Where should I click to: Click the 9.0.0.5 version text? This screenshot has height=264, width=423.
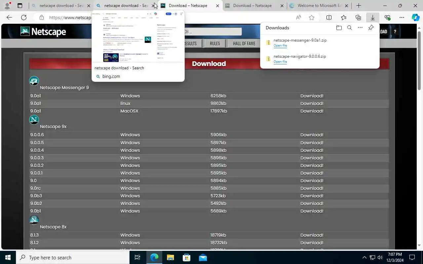tap(37, 143)
